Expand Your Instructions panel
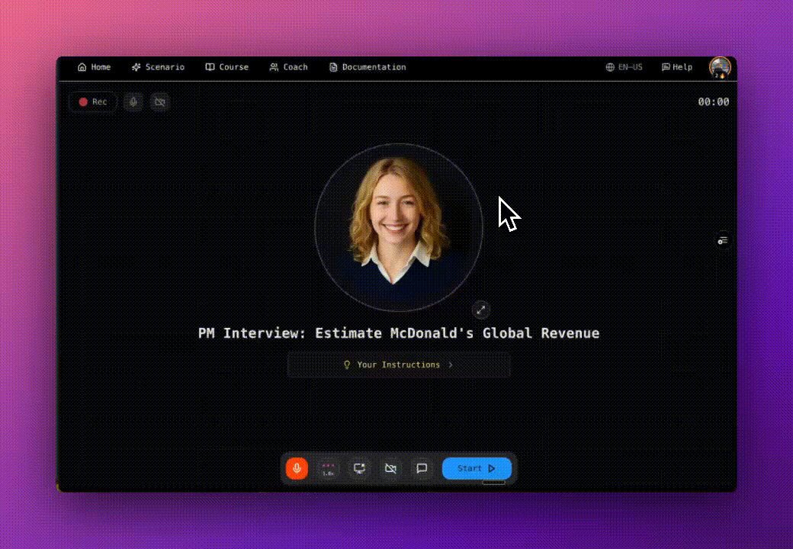 tap(399, 364)
